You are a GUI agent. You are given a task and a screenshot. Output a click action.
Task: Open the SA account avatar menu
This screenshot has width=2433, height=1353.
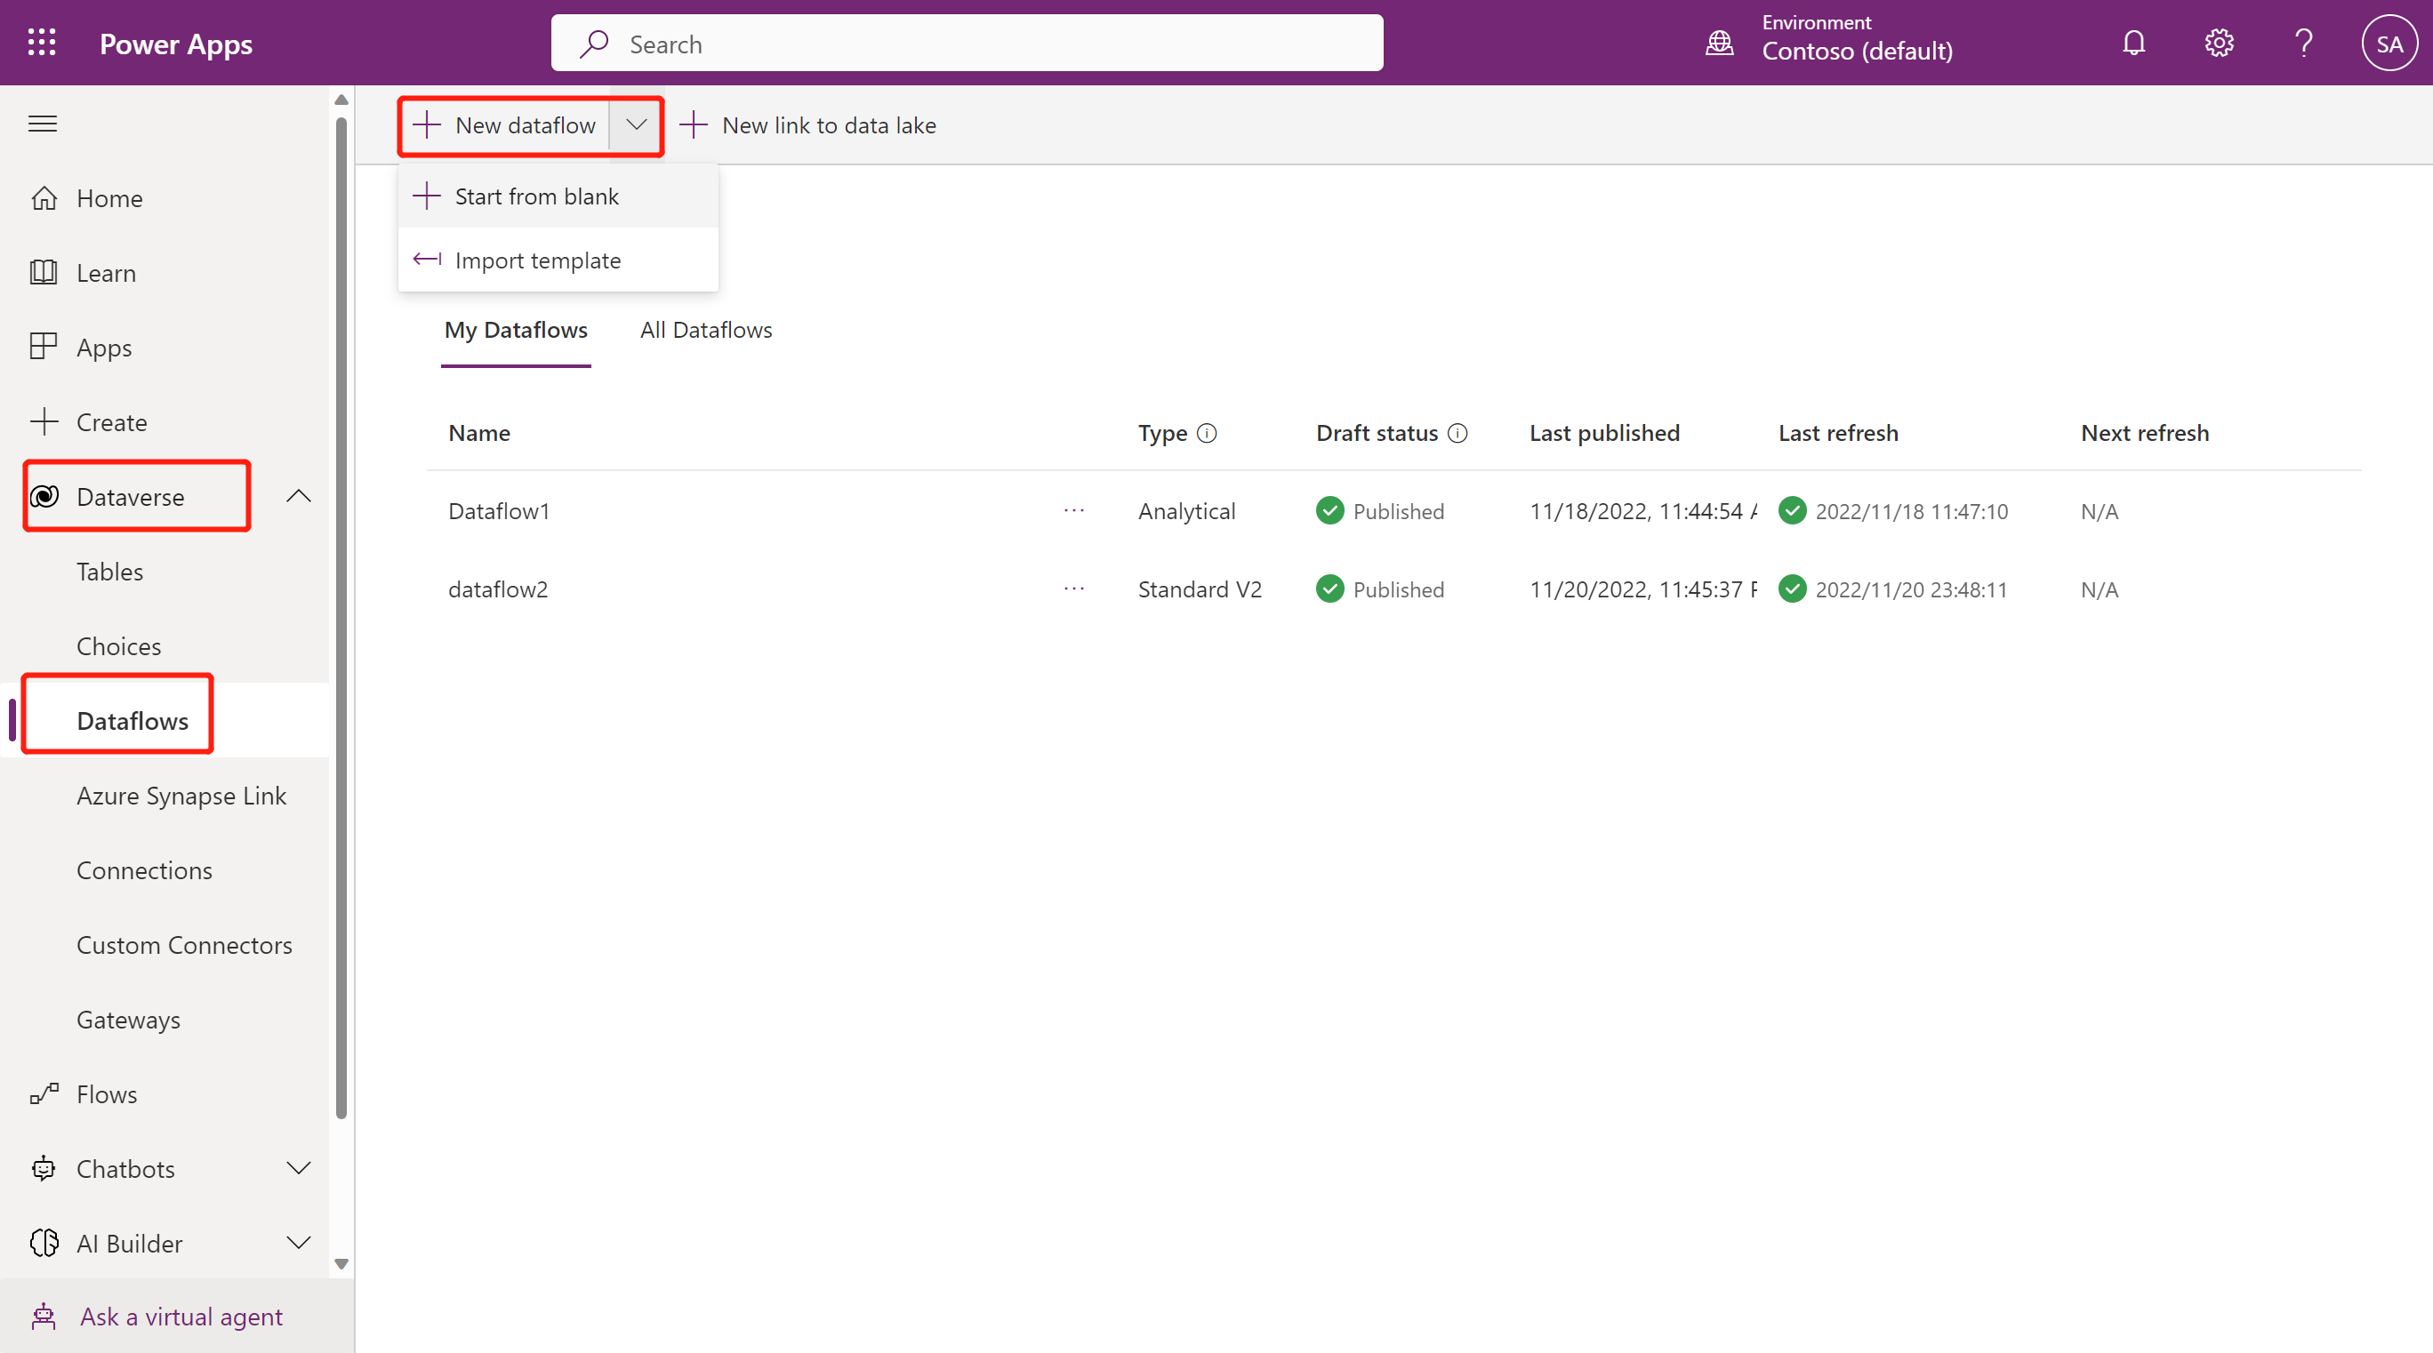[2389, 44]
